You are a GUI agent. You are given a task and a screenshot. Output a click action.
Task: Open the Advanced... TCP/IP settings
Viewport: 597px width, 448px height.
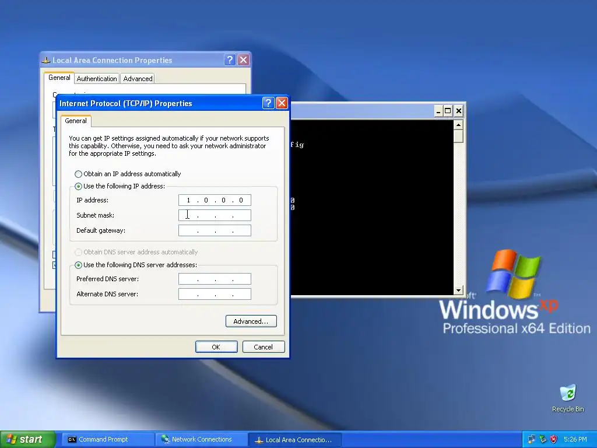251,321
